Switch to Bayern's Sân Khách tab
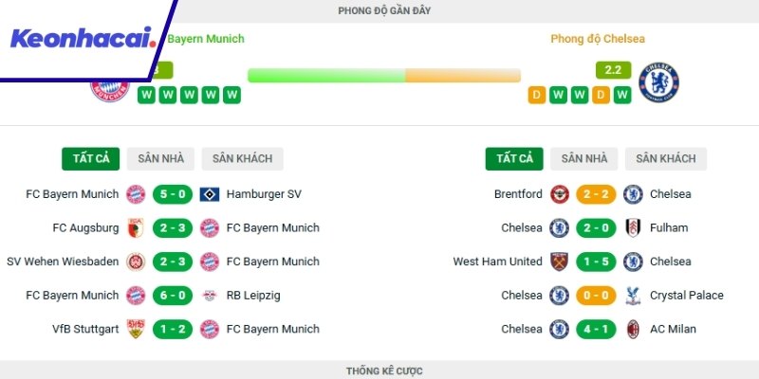This screenshot has width=759, height=379. pyautogui.click(x=243, y=159)
